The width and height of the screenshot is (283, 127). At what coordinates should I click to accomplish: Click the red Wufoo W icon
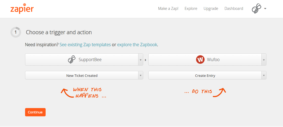[200, 59]
